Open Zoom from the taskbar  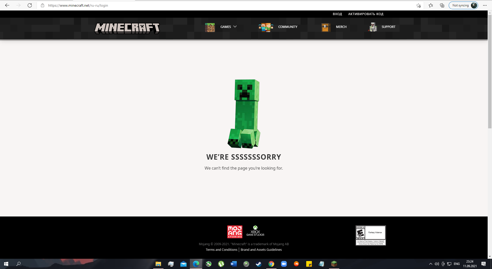click(x=284, y=264)
